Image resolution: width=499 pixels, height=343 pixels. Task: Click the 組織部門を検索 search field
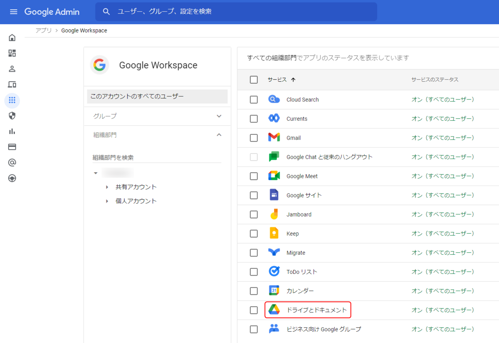click(157, 158)
